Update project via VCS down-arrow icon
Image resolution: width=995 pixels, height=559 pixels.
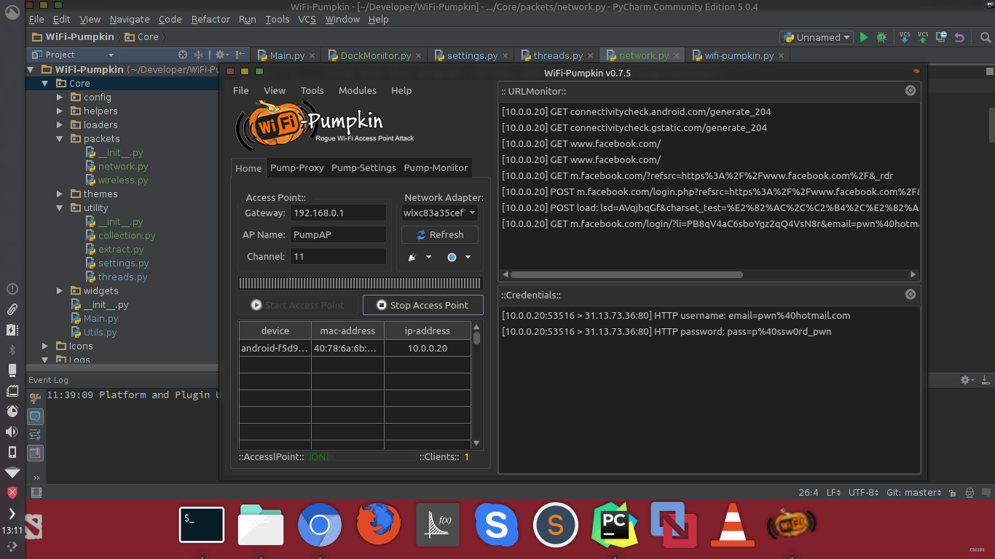pyautogui.click(x=905, y=37)
